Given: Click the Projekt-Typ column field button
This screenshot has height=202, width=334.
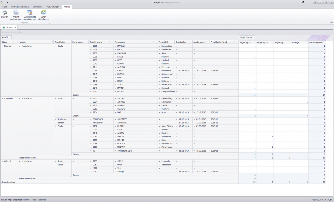Looking at the screenshot, I should point(247,37).
